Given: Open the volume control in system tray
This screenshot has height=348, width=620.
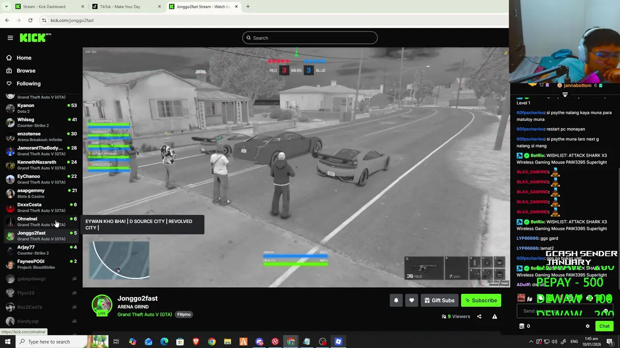Looking at the screenshot, I should (x=554, y=342).
